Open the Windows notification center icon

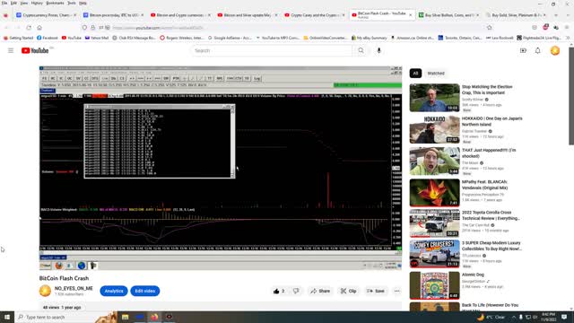564,317
